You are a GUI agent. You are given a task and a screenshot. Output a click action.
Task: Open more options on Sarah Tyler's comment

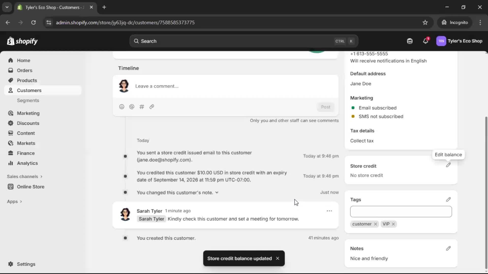pyautogui.click(x=329, y=211)
